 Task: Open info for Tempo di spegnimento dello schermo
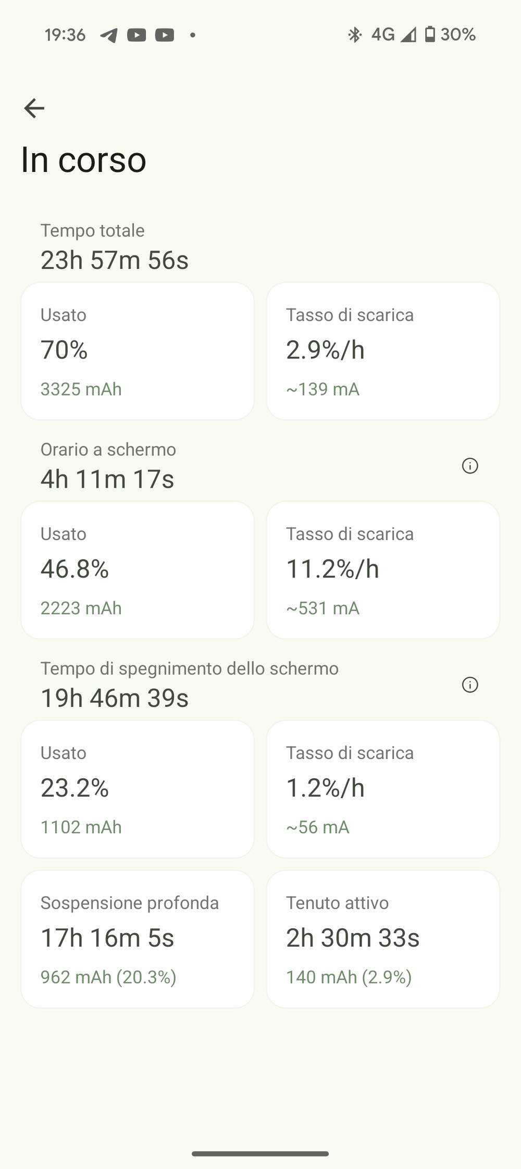[470, 685]
